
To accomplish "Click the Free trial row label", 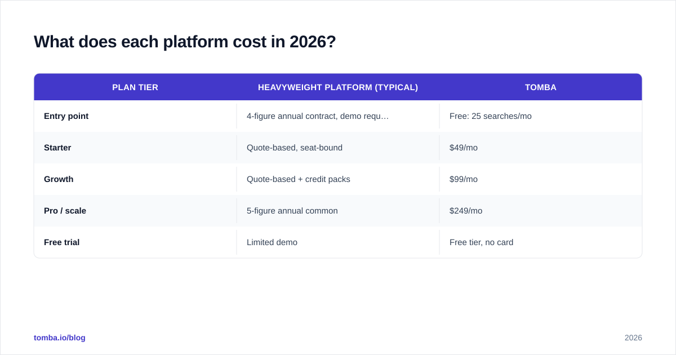I will tap(61, 242).
